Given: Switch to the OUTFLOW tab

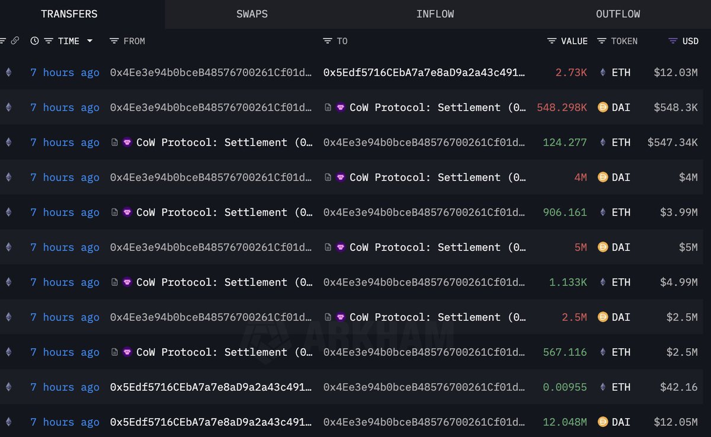Looking at the screenshot, I should (618, 14).
